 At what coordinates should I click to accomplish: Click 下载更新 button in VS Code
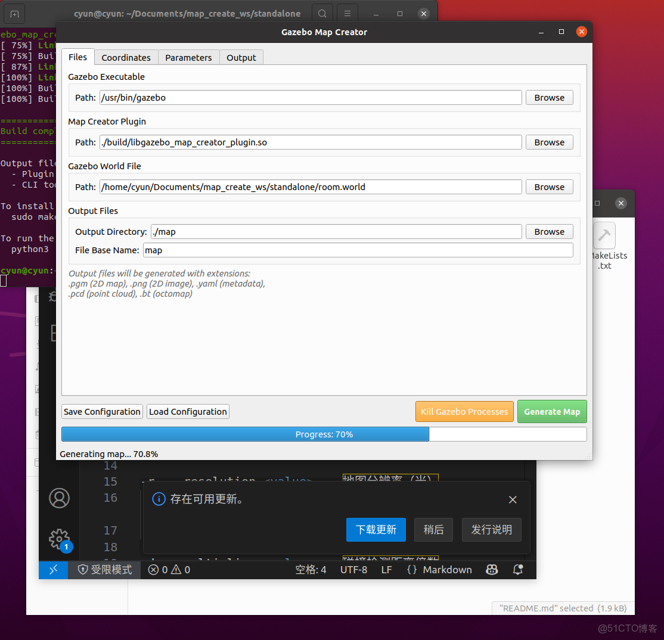376,530
